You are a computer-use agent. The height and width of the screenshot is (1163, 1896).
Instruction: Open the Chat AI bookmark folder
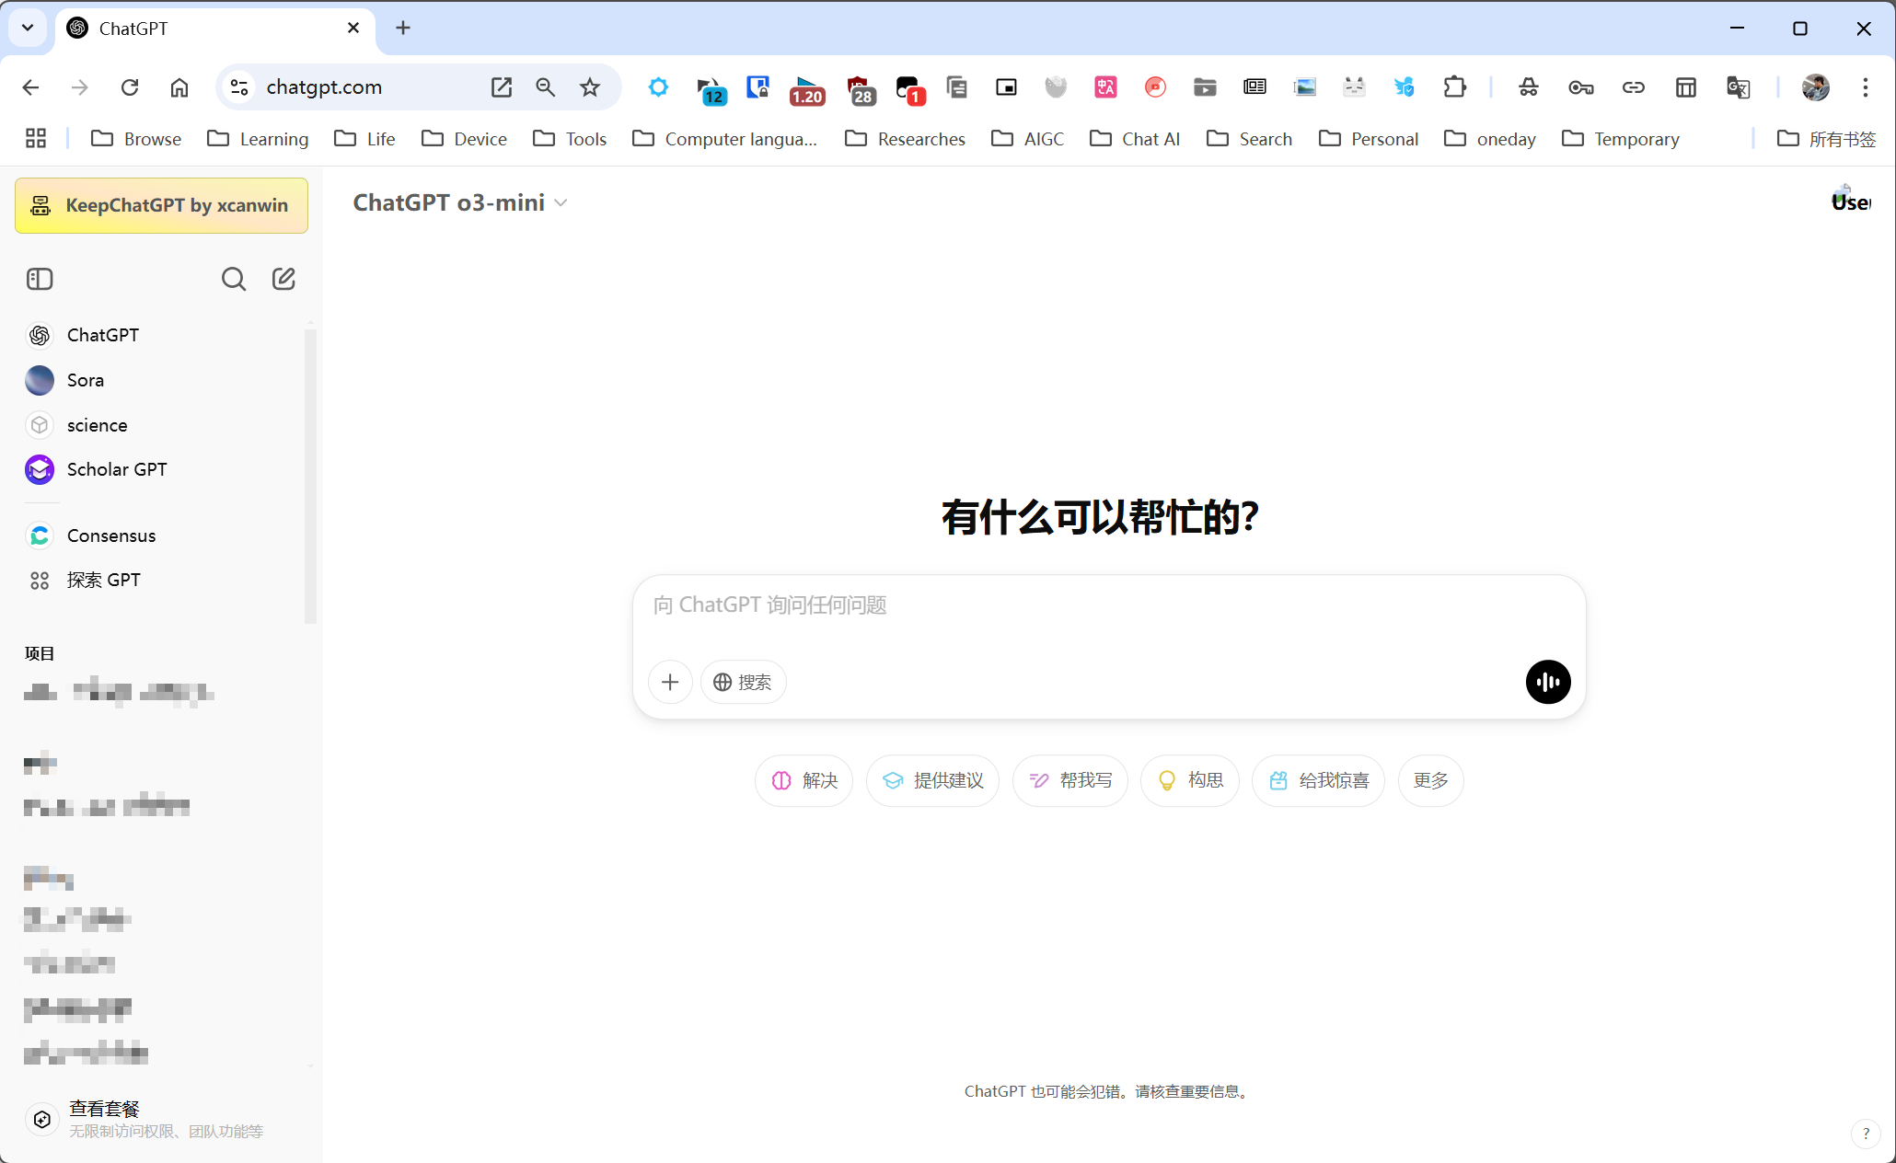[1134, 139]
